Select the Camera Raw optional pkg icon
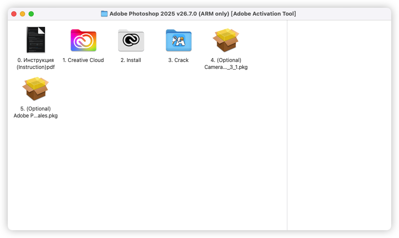The image size is (399, 238). pyautogui.click(x=226, y=40)
